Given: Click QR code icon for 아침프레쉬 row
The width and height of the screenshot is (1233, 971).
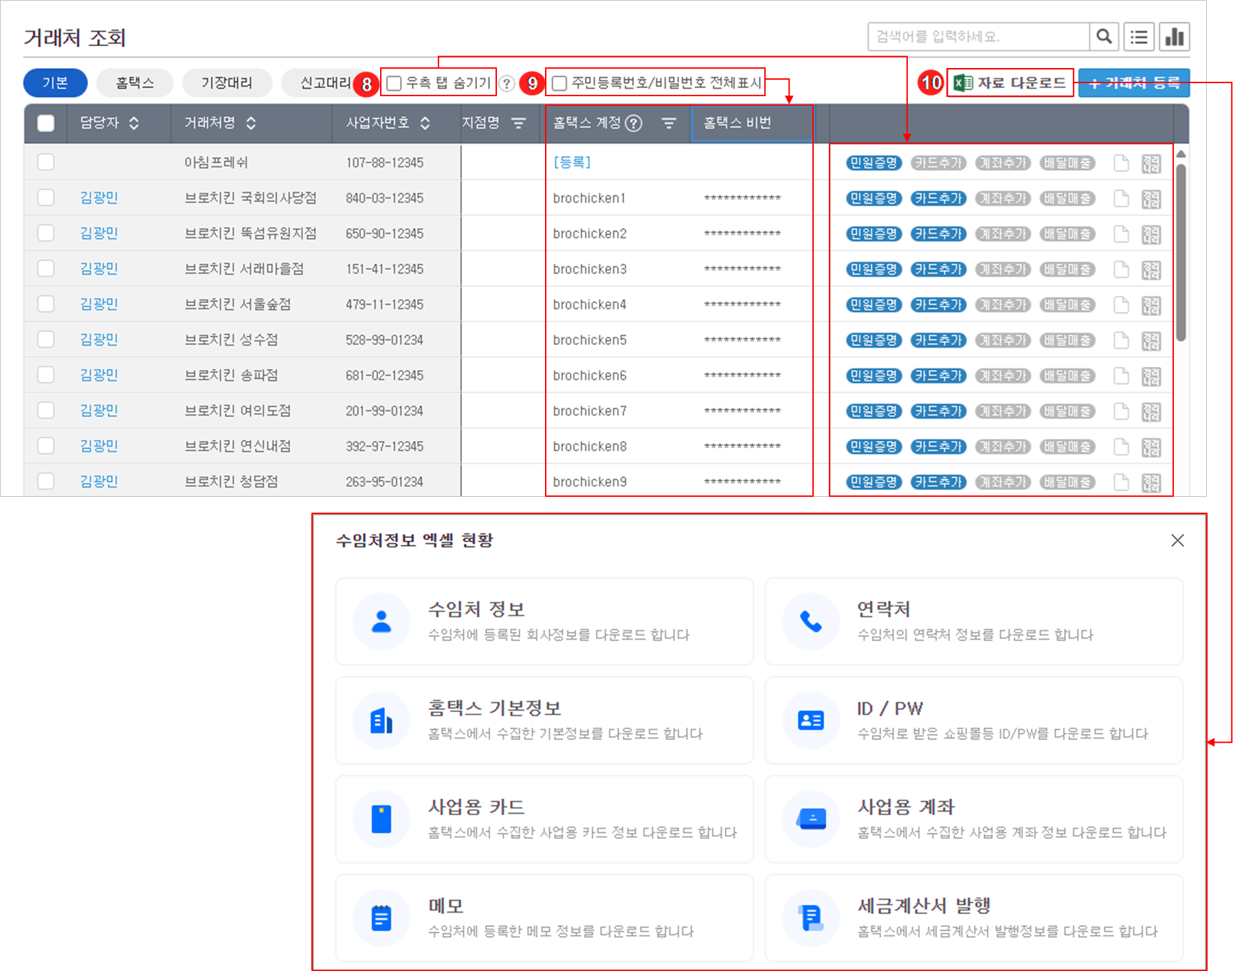Looking at the screenshot, I should coord(1151,164).
